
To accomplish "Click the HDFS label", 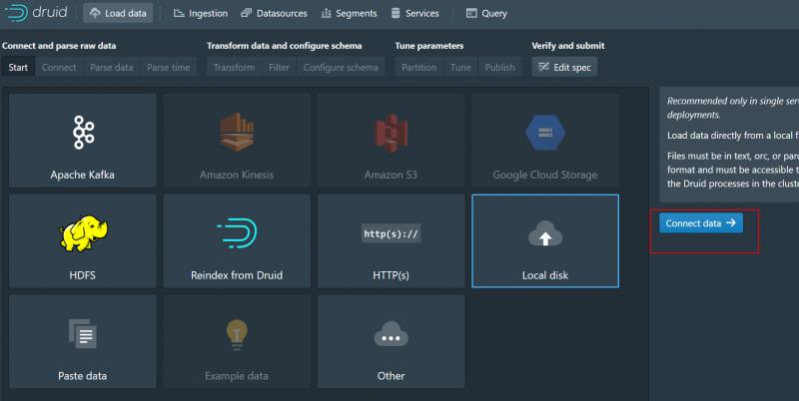I will [83, 275].
